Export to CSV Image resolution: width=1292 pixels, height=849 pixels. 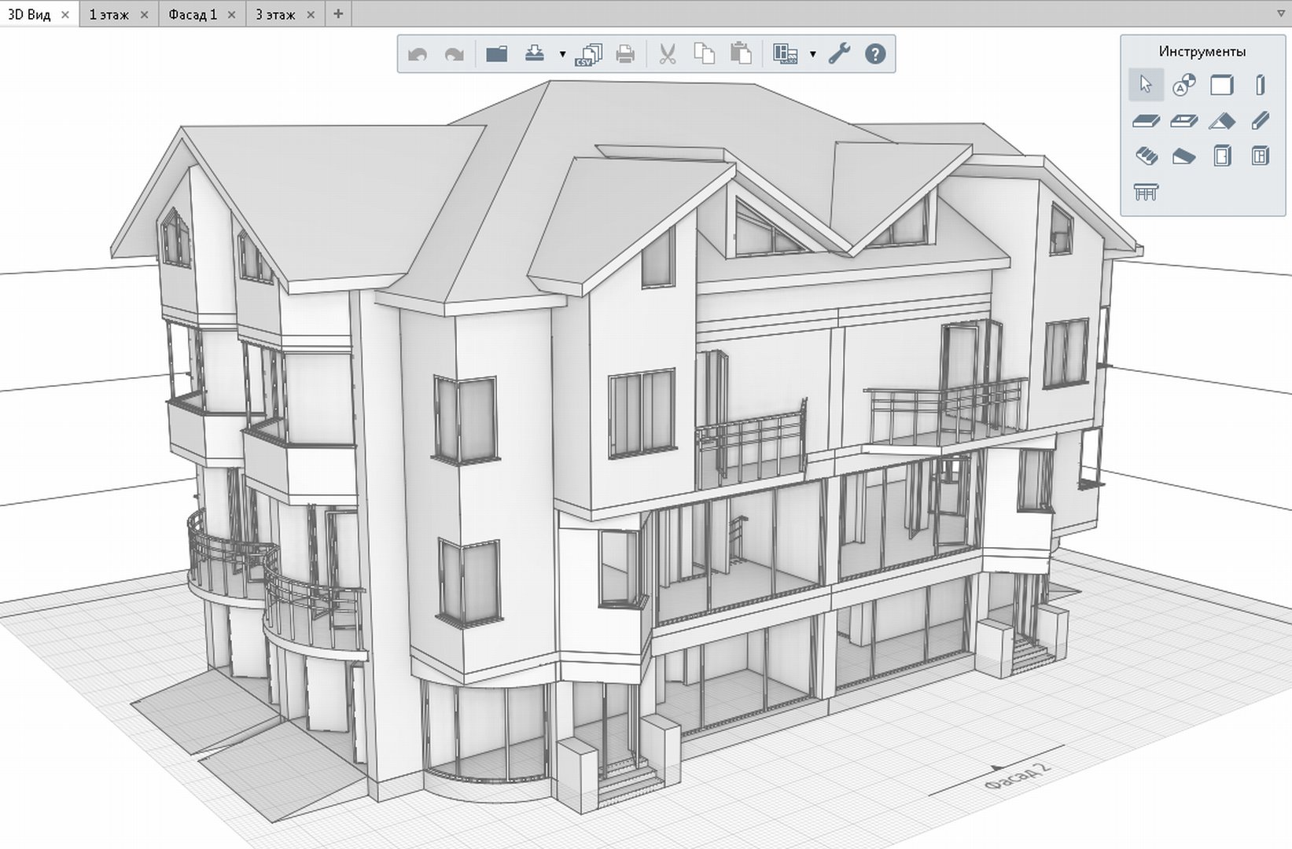(588, 54)
